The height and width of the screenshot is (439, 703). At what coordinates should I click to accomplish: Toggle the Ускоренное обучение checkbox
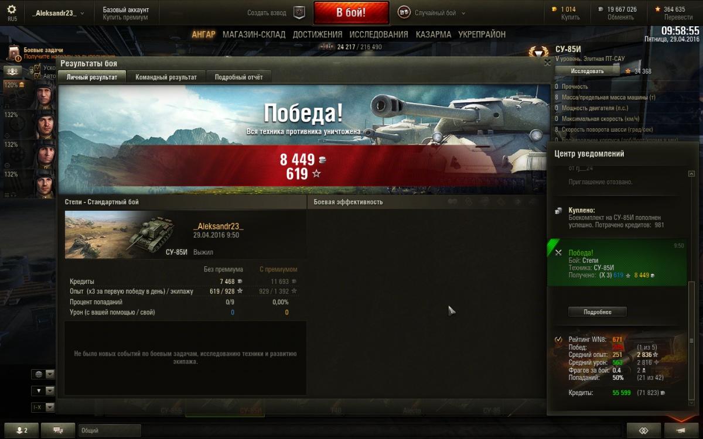click(x=38, y=68)
